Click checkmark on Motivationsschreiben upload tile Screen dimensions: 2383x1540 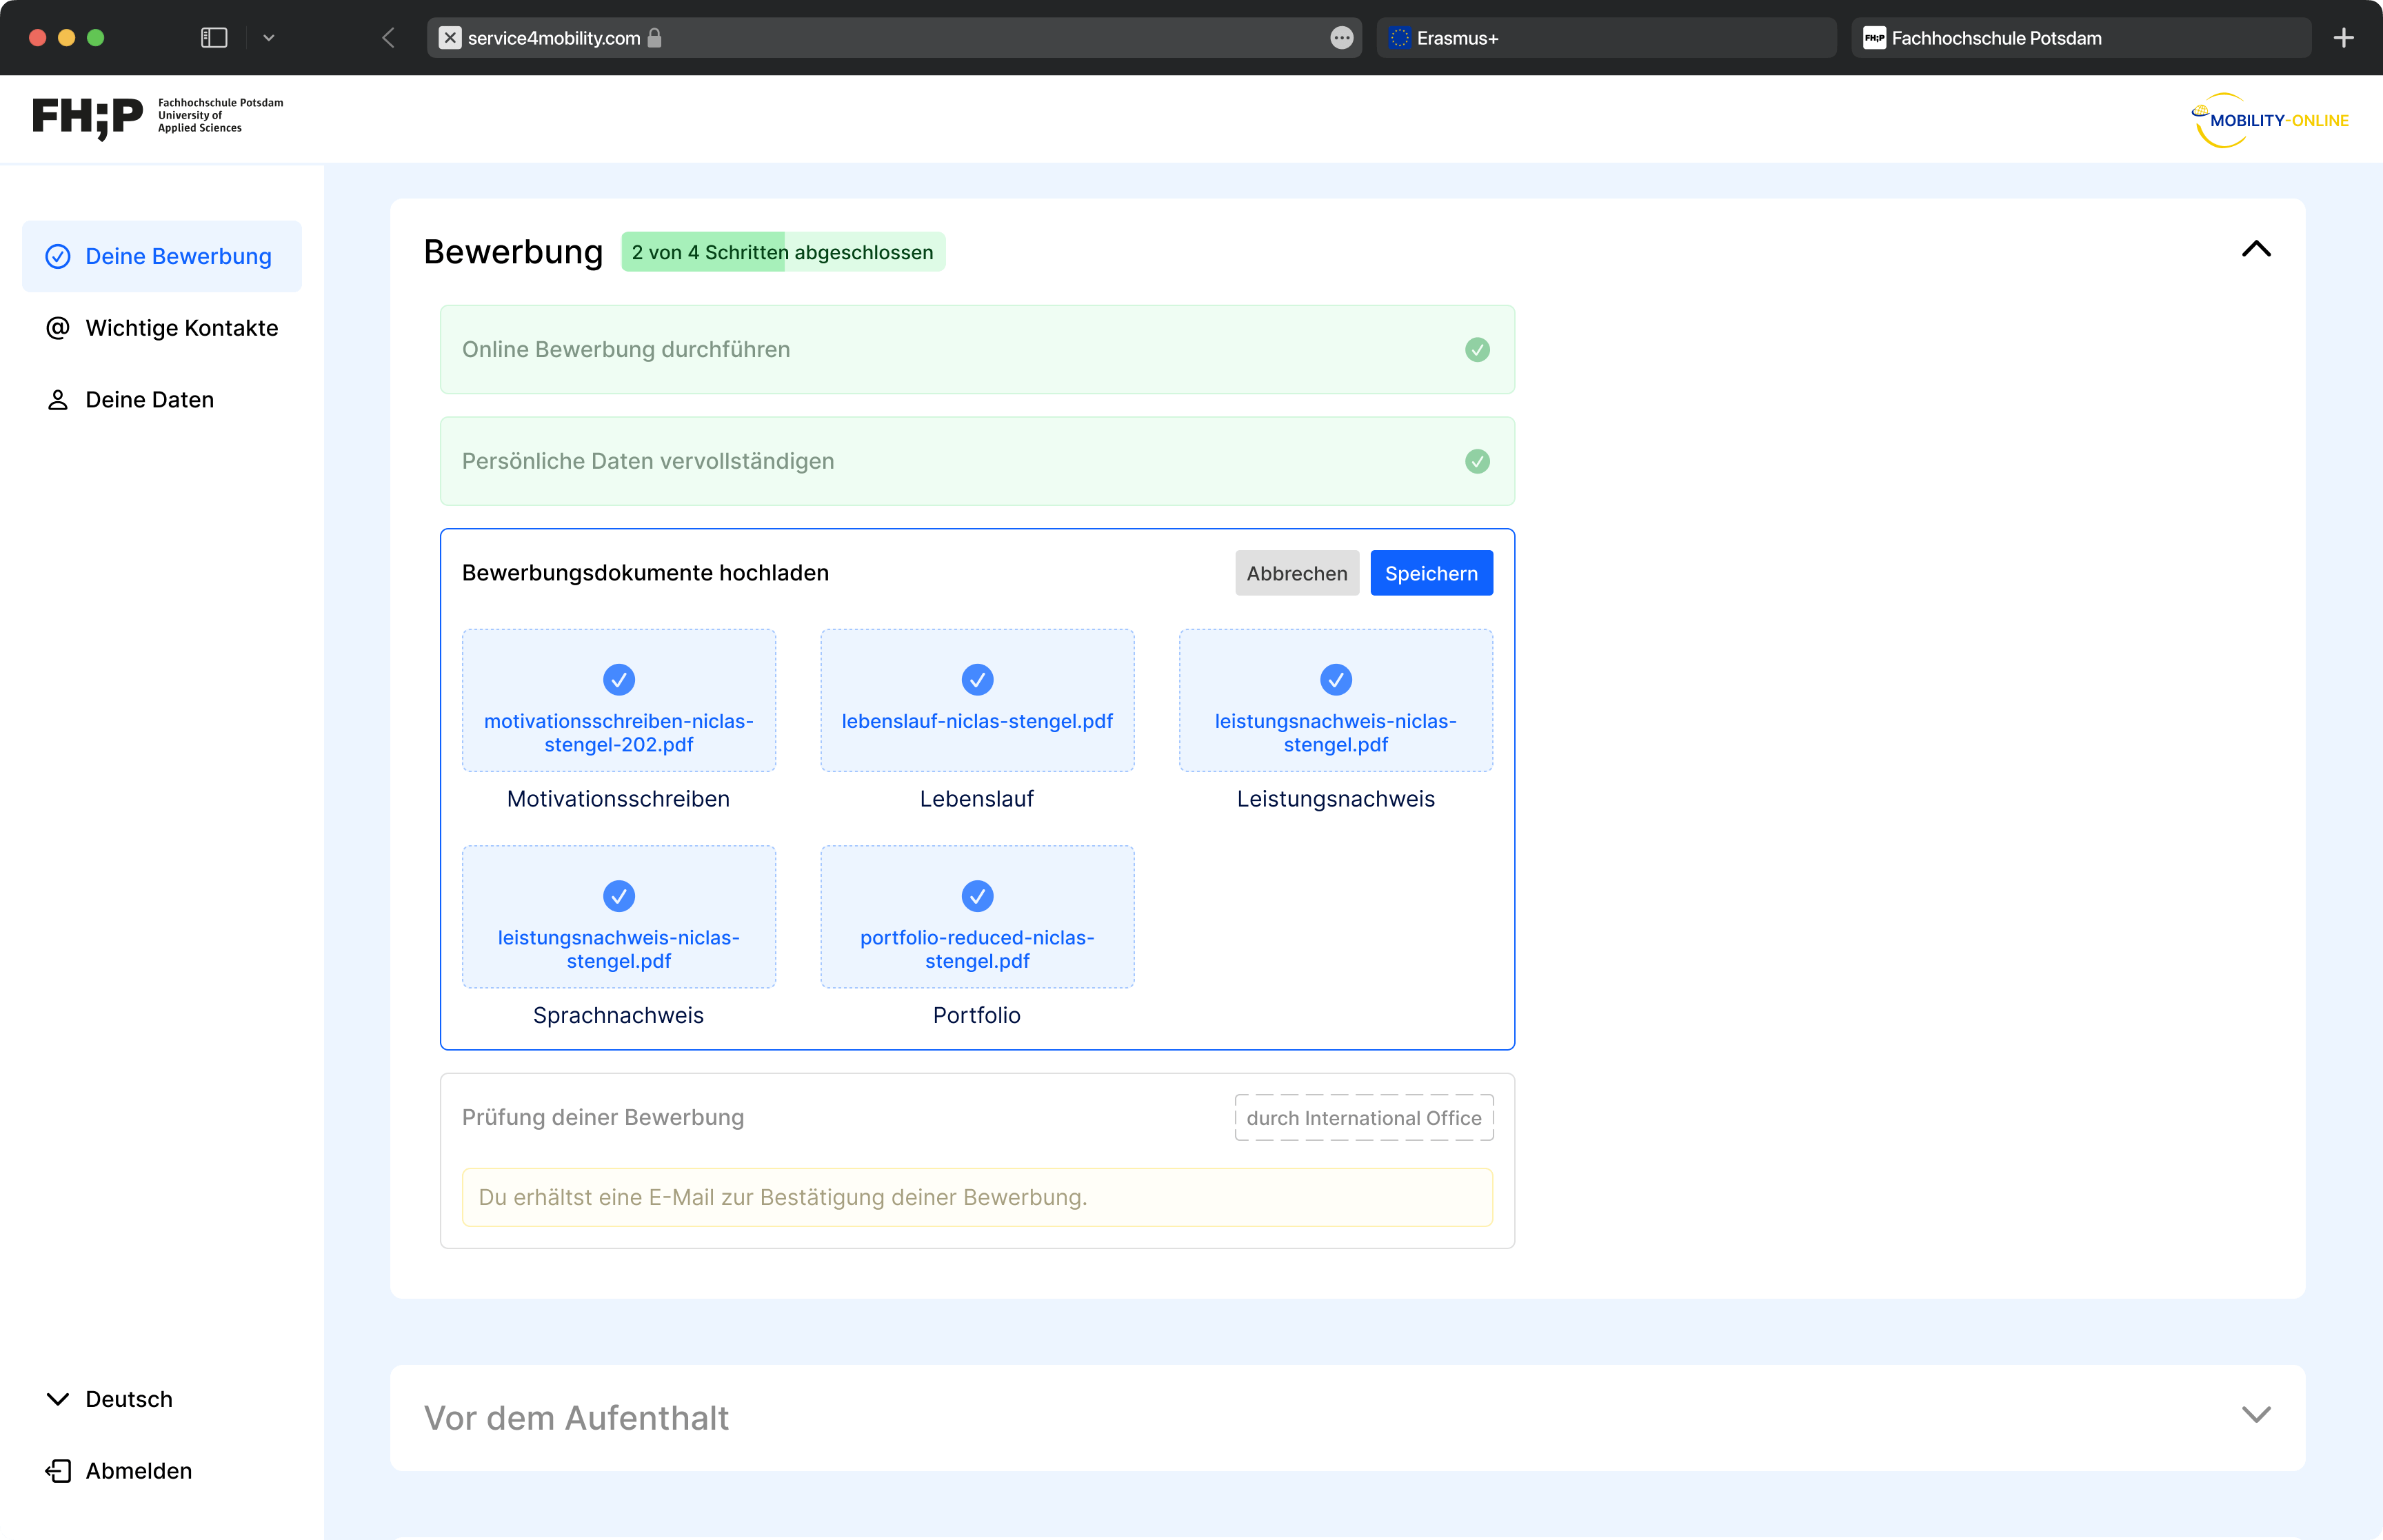coord(618,680)
